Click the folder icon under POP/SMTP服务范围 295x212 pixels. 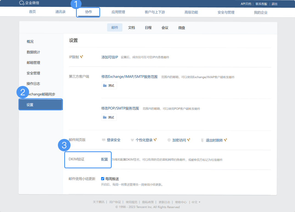tap(105, 118)
